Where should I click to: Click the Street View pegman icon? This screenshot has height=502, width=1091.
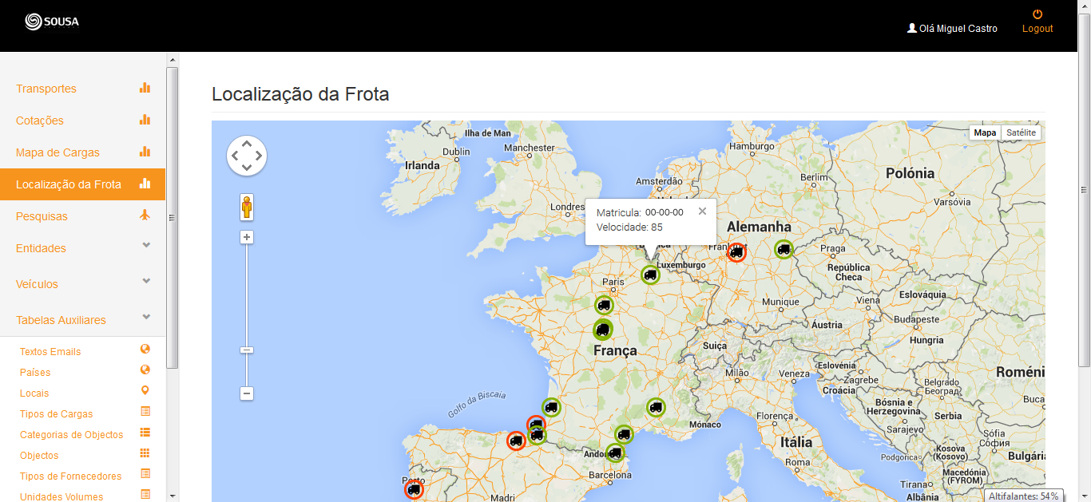pos(247,207)
